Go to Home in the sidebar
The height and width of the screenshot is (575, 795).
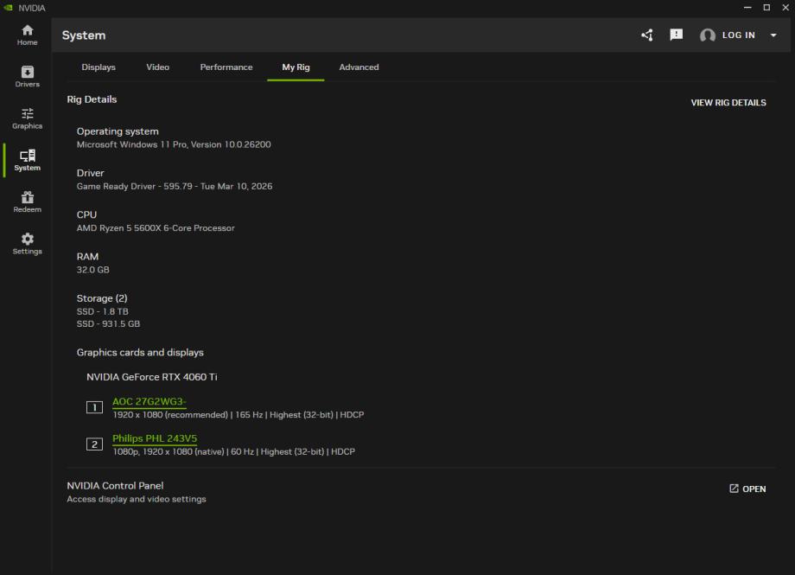[27, 35]
